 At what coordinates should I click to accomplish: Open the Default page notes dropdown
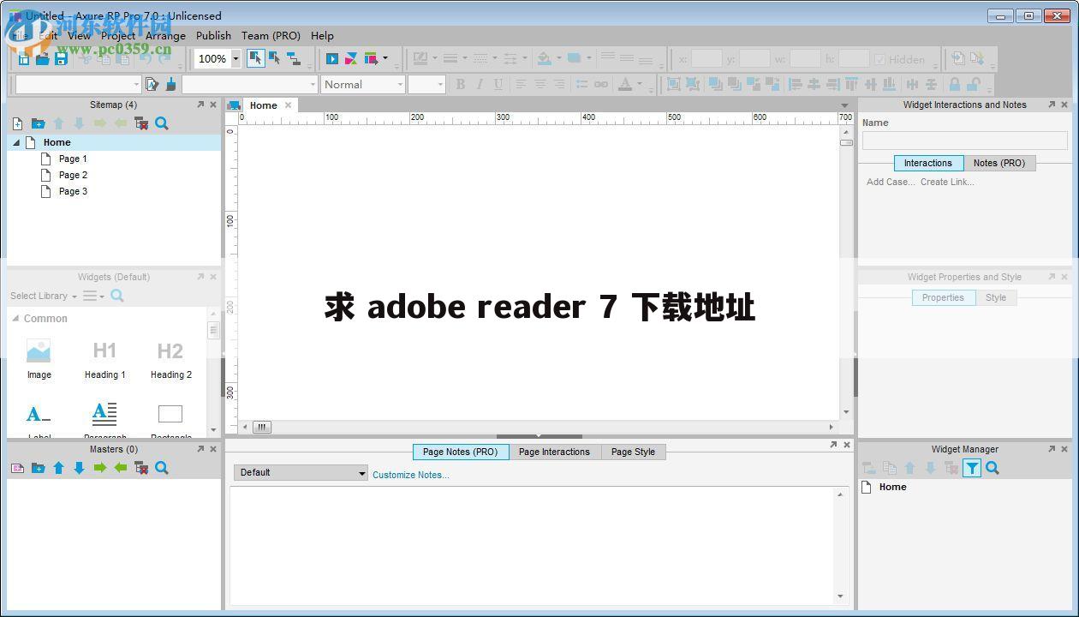301,472
